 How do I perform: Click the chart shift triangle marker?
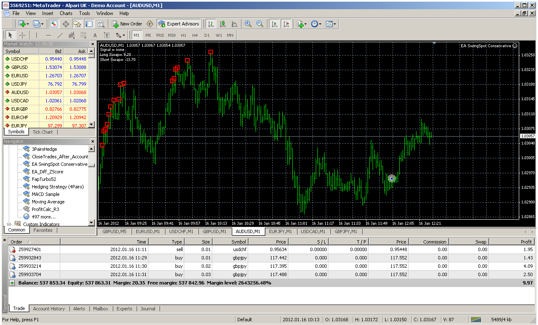[x=435, y=43]
